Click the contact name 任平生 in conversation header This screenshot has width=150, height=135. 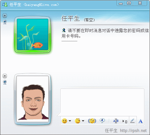tap(70, 18)
